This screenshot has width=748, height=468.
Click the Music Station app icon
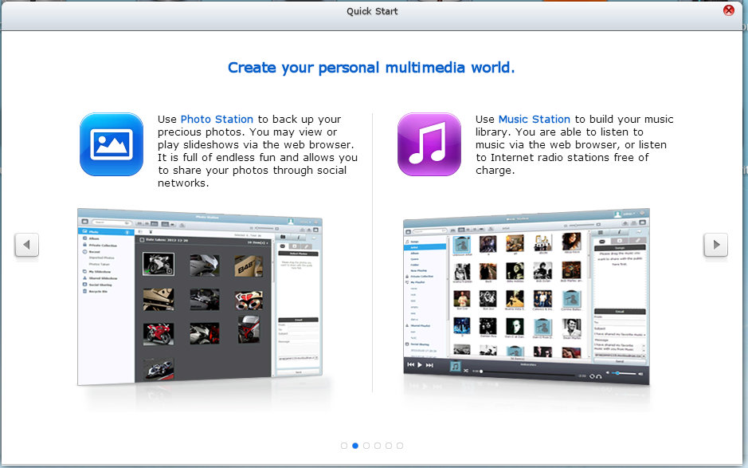(x=429, y=144)
